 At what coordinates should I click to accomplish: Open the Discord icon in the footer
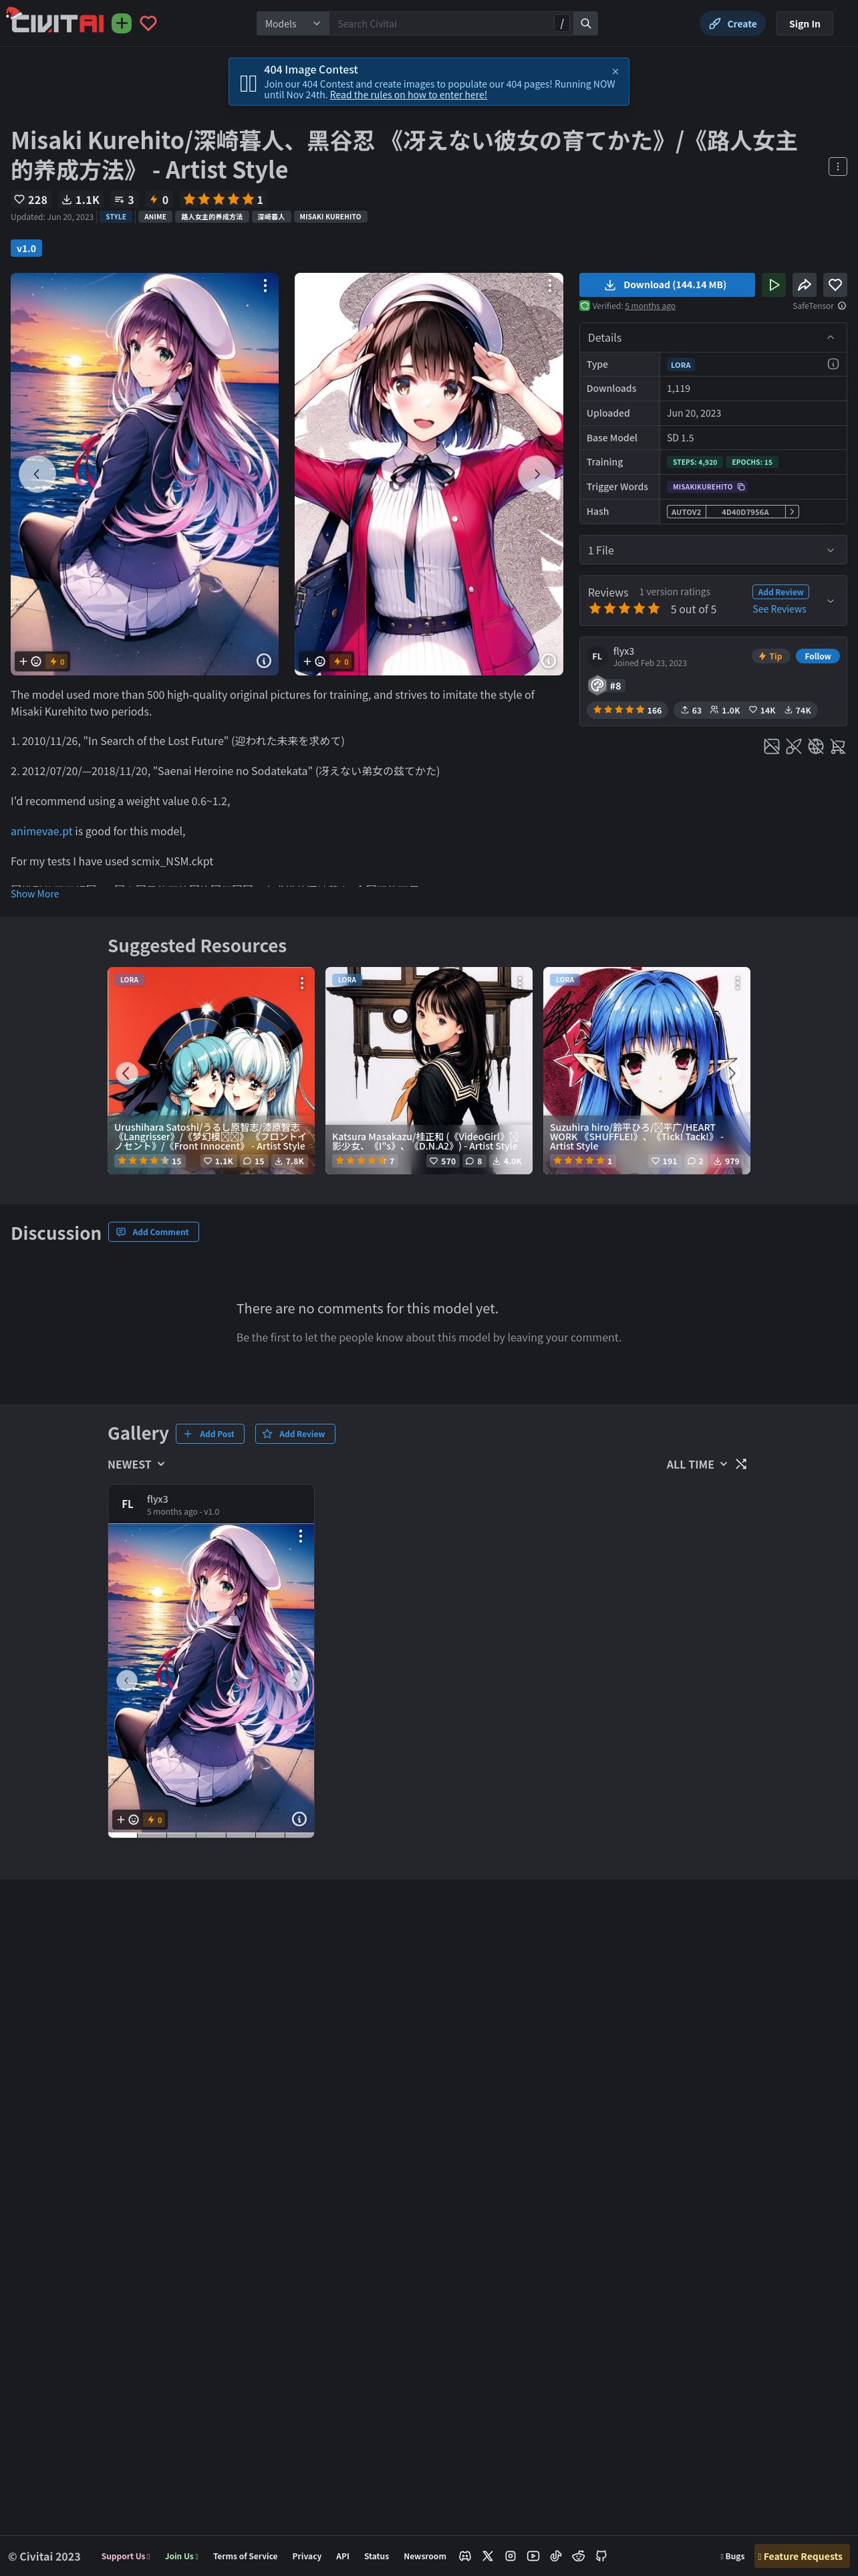[464, 2556]
